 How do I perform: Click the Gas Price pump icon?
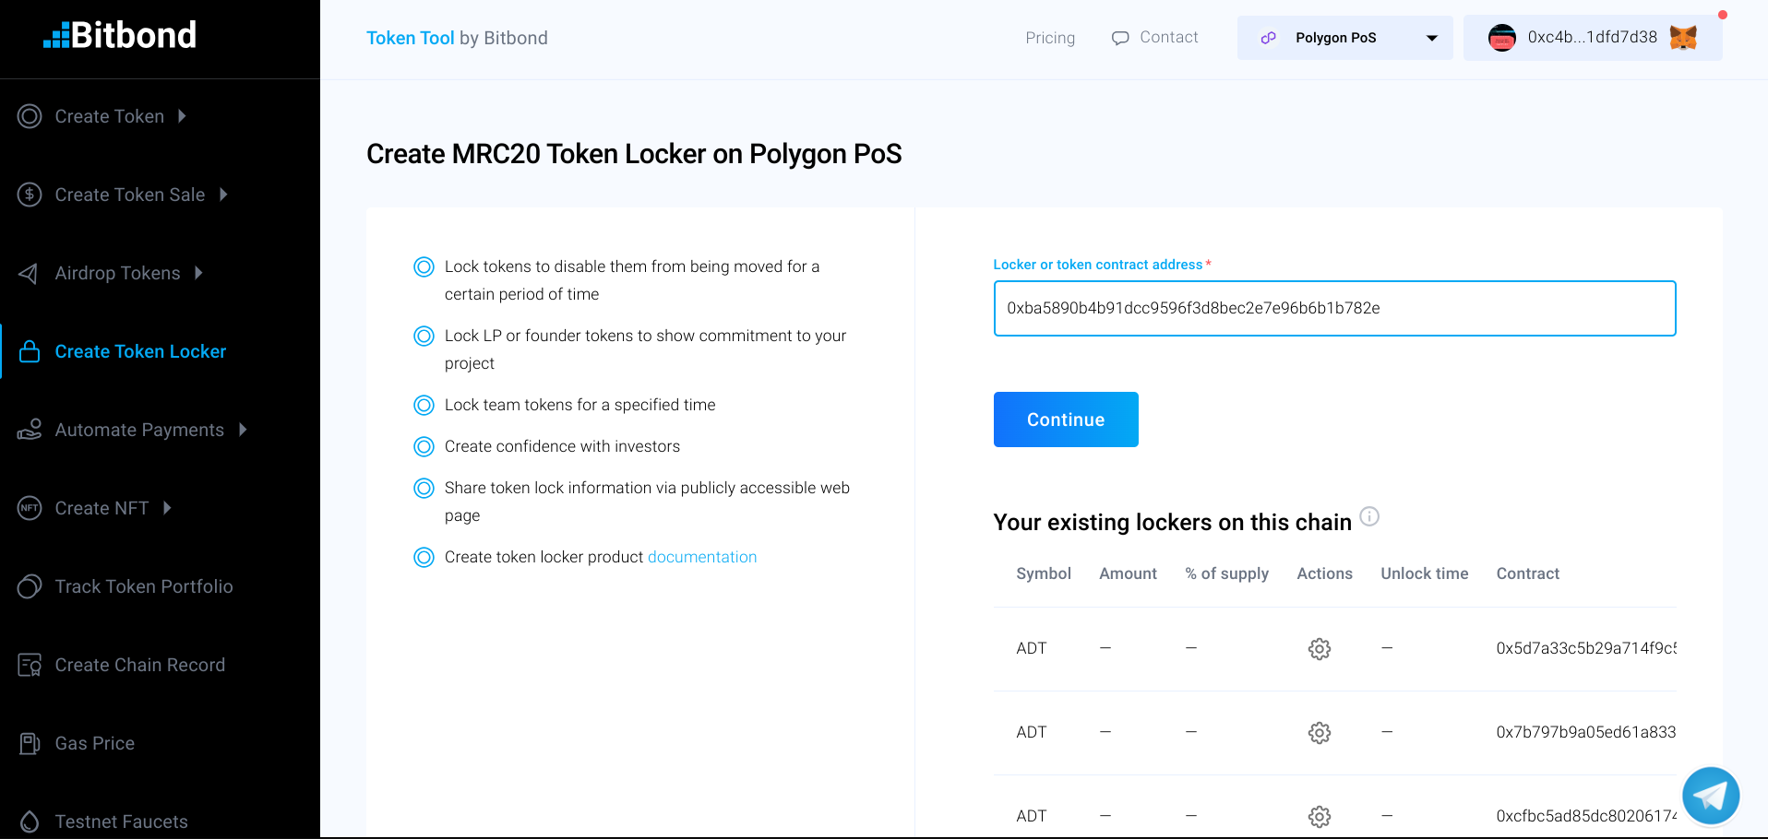[30, 743]
